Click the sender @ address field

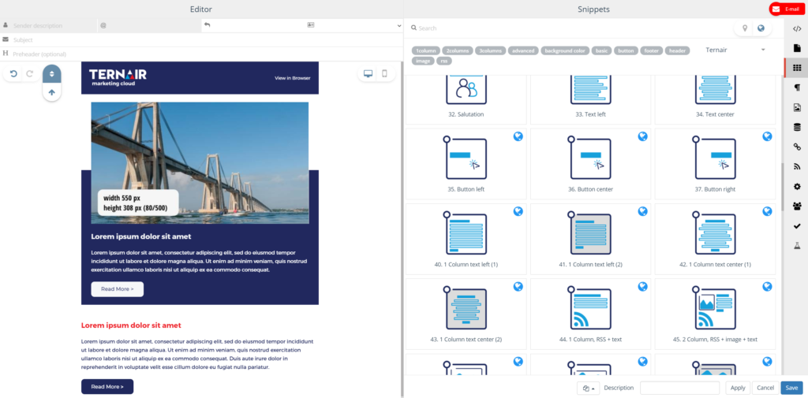click(149, 25)
